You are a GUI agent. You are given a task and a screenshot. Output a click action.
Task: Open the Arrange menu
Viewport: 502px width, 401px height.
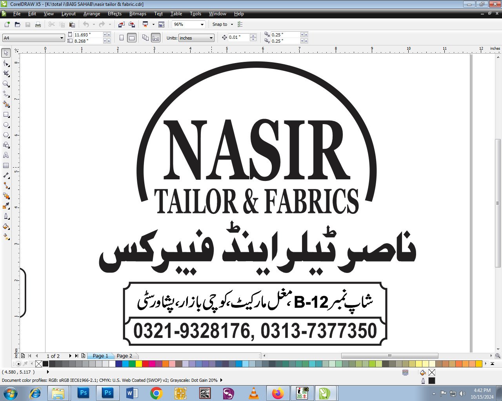92,13
